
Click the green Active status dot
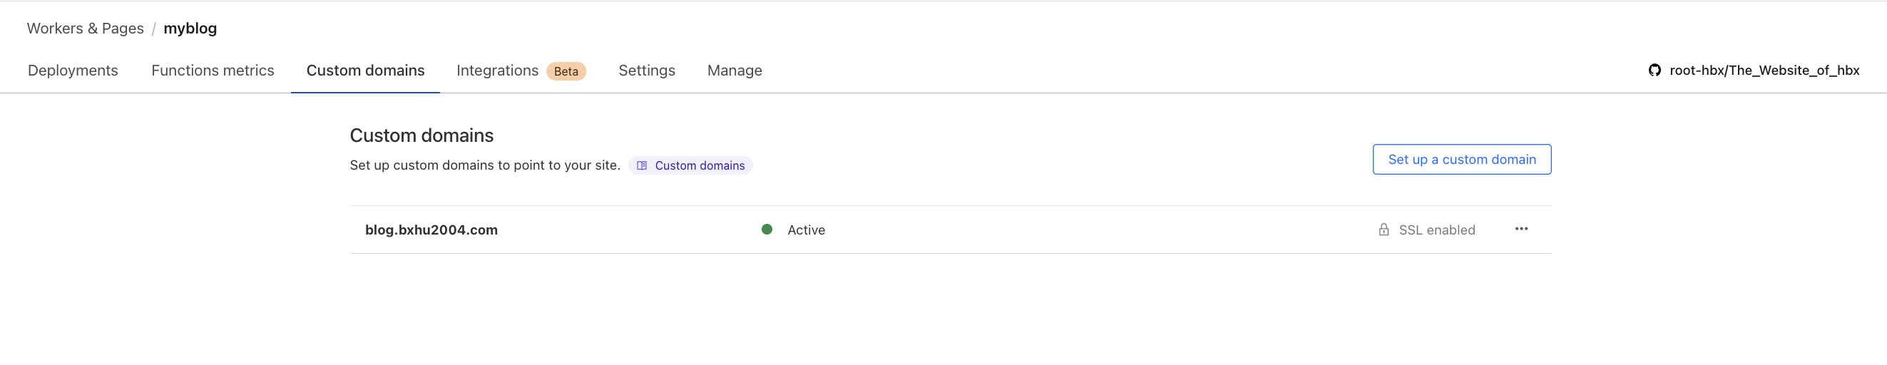click(x=766, y=230)
